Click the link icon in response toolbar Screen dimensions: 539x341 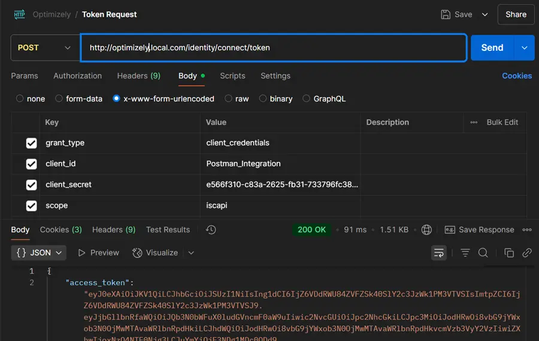click(x=527, y=253)
